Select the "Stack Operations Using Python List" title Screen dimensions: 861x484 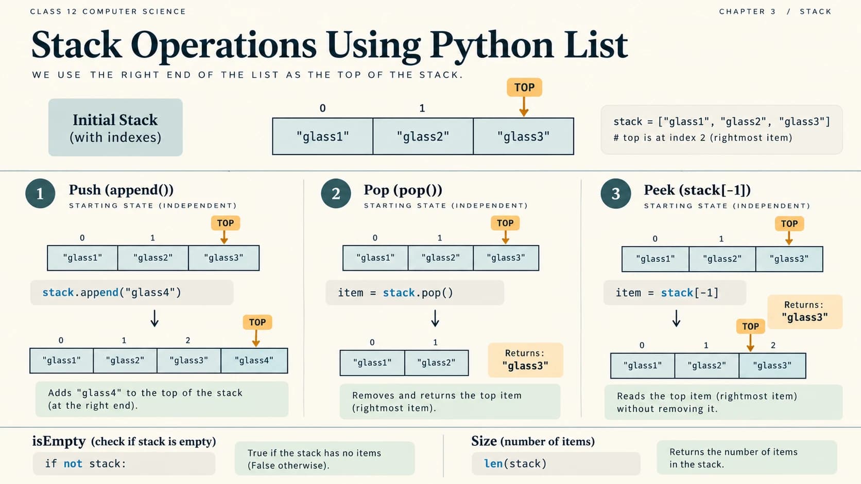330,45
